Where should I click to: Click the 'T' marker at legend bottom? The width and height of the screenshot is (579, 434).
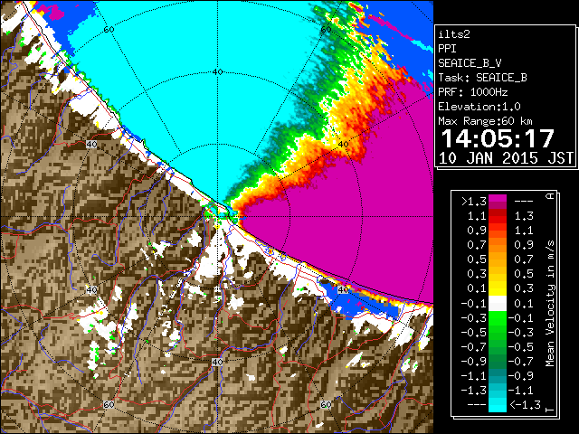(x=550, y=410)
